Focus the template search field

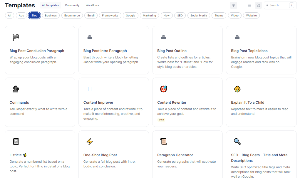click(279, 5)
